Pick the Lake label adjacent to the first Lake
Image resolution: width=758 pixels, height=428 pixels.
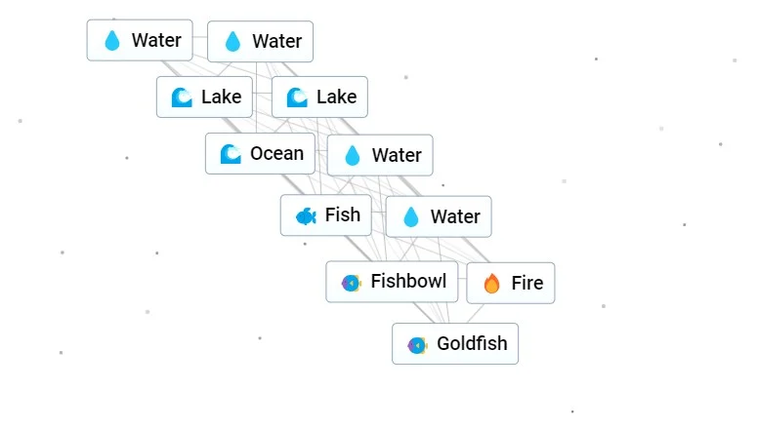point(337,97)
